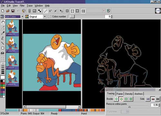Toggle the Colors number checkbox
This screenshot has height=116, width=161.
tap(50, 16)
